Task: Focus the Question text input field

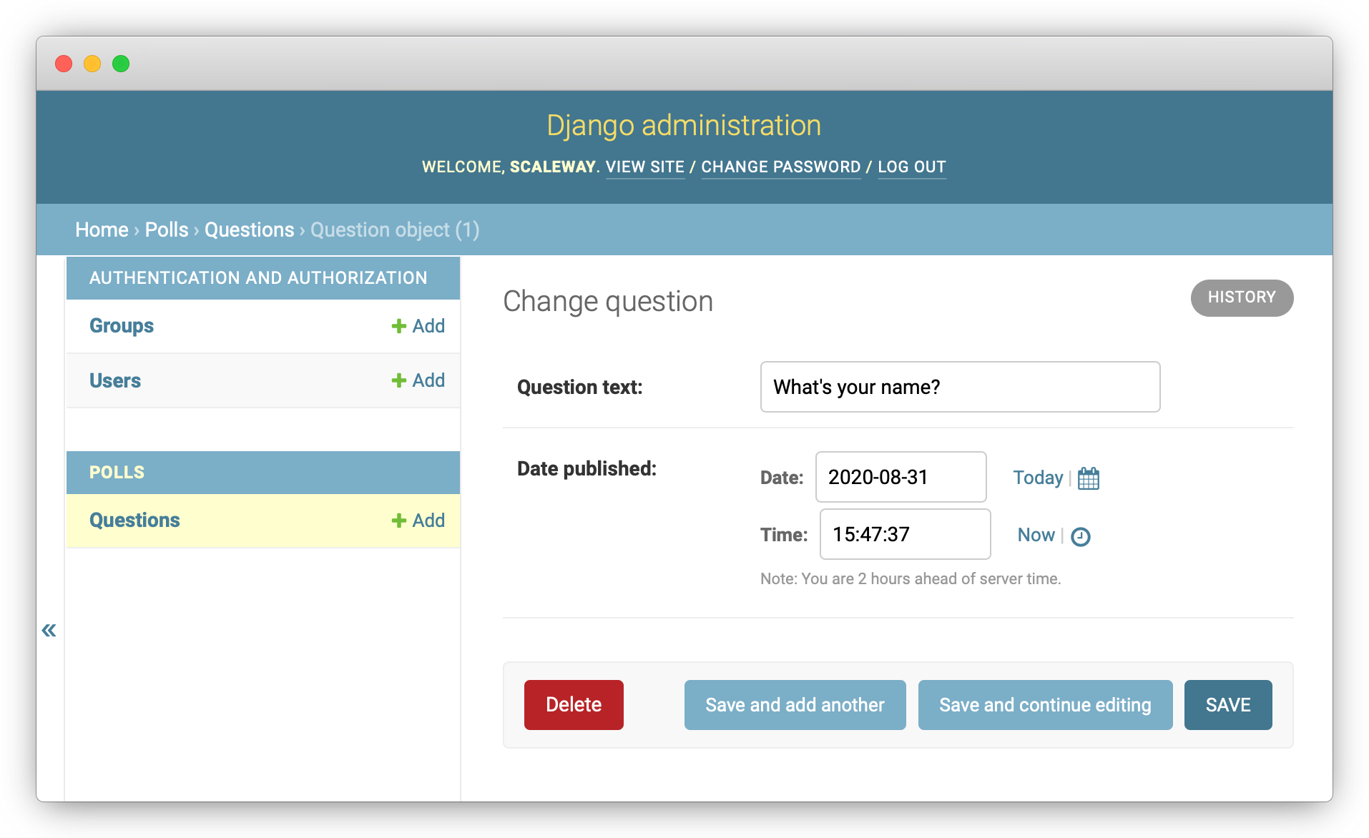Action: [x=959, y=387]
